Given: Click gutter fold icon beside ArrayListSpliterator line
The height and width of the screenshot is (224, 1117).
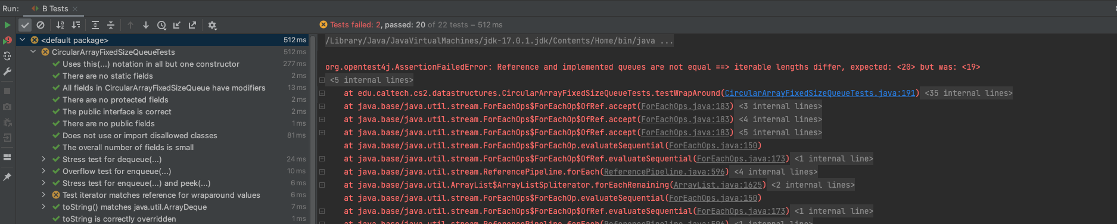Looking at the screenshot, I should (x=322, y=185).
